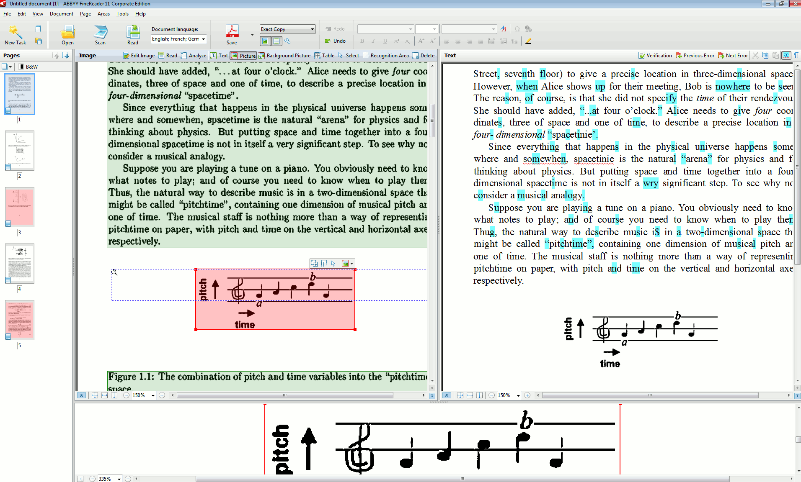The image size is (801, 482).
Task: Jump to Next Error in text
Action: tap(733, 56)
